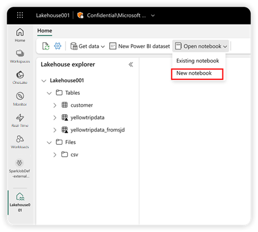Viewport: 258px width, 232px height.
Task: Expand the customer table node
Action: tap(55, 105)
